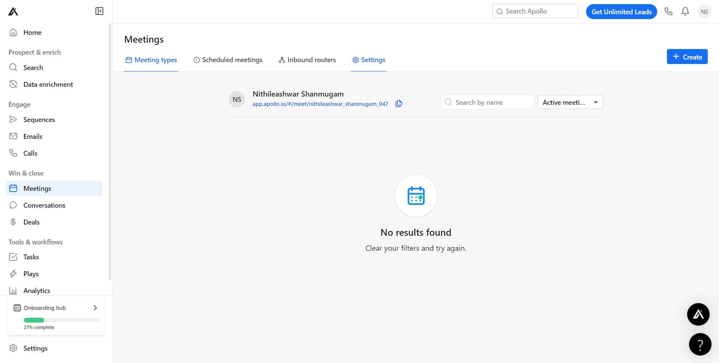Open the phone dialer icon in header
Screen dimensions: 719x363
668,12
